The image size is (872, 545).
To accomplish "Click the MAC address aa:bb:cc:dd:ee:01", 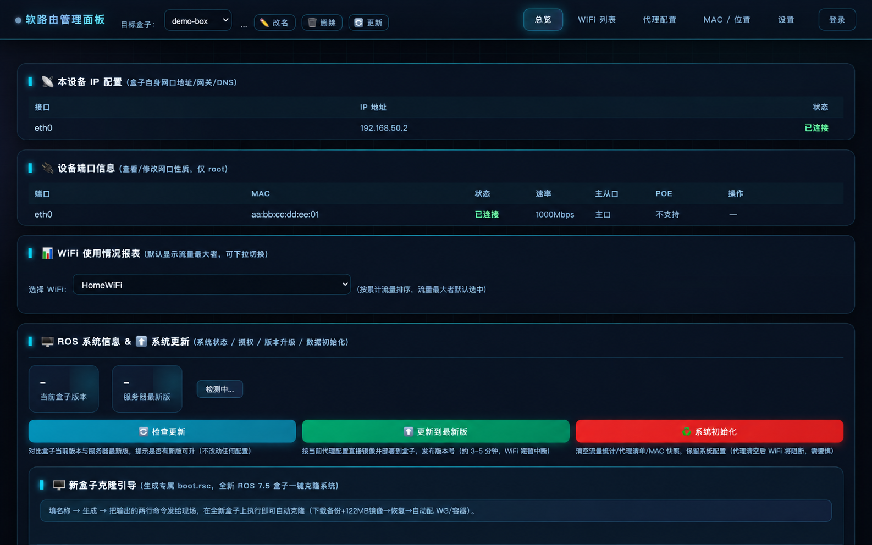I will 285,214.
